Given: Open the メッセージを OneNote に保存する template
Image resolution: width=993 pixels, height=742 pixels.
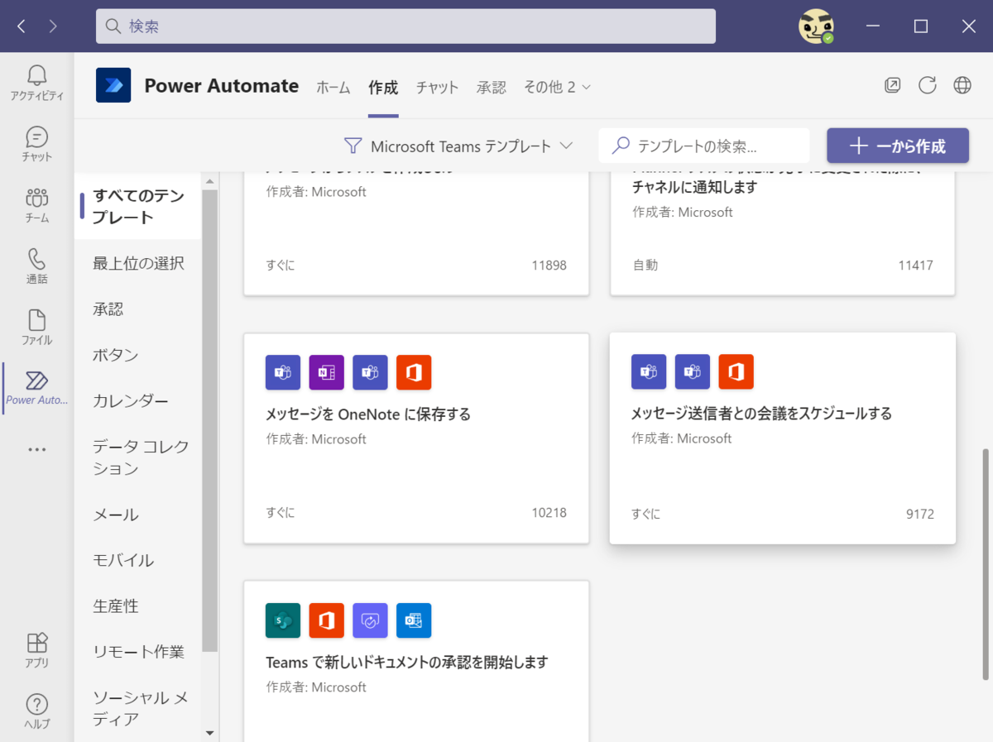Looking at the screenshot, I should tap(416, 438).
